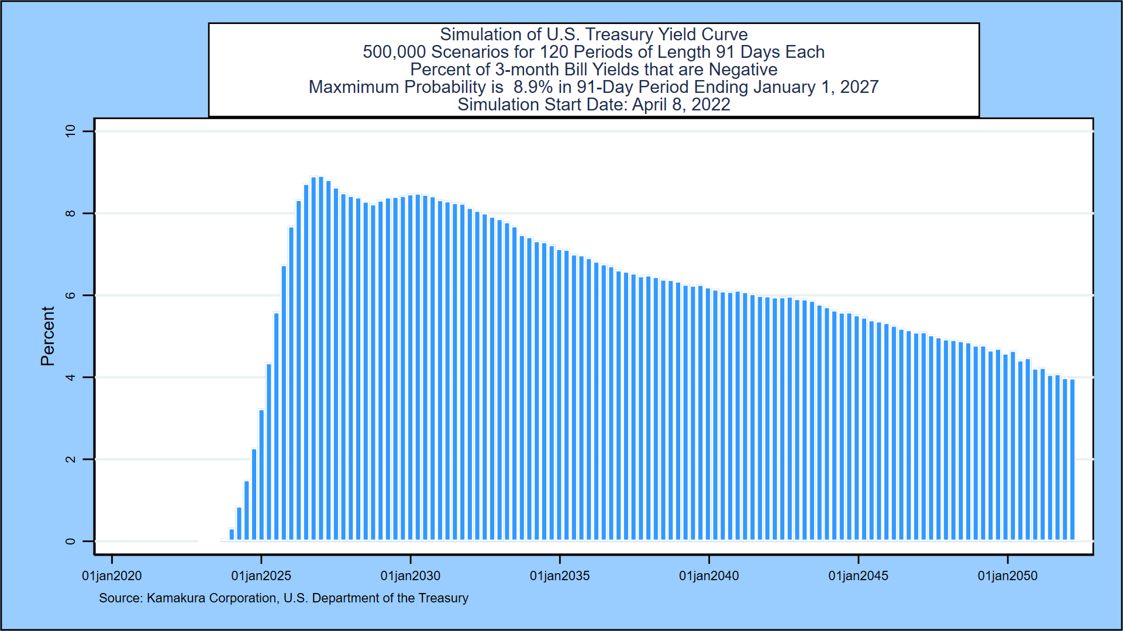Screen dimensions: 1123x631
Task: Click the y-axis tick label 10
Action: point(71,131)
